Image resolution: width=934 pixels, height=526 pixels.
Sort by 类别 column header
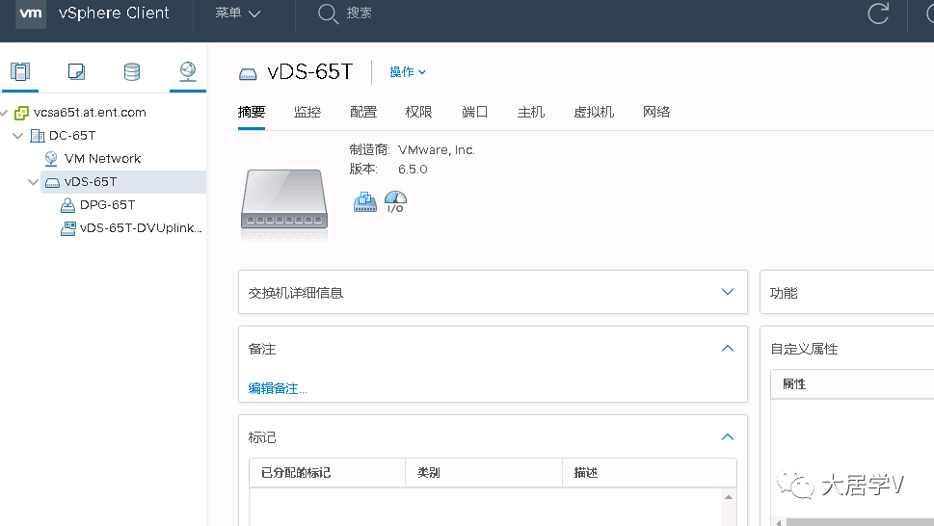(484, 472)
